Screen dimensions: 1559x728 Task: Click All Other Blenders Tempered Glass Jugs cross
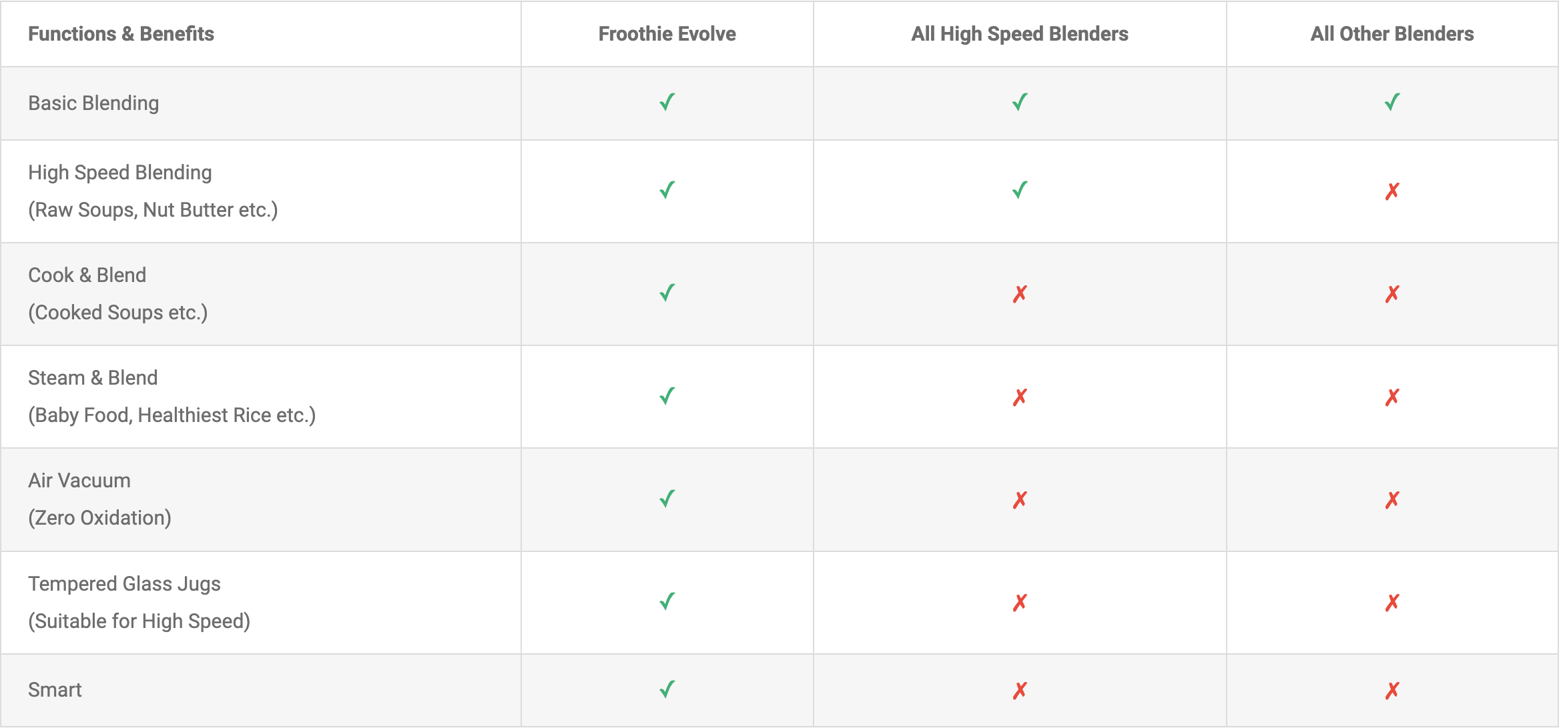pos(1391,603)
